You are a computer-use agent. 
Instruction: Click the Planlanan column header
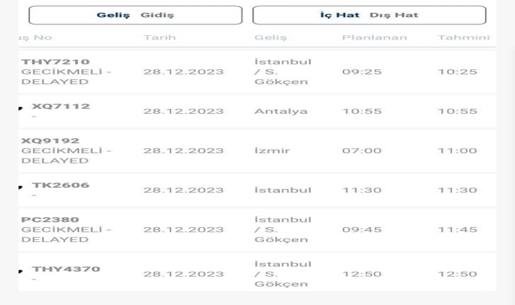click(x=374, y=37)
